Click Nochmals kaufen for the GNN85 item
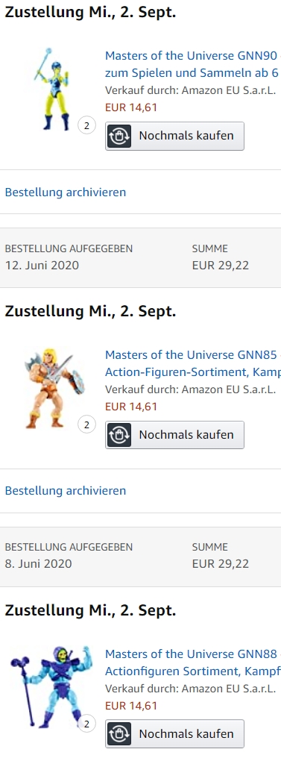Image resolution: width=281 pixels, height=758 pixels. [x=174, y=435]
